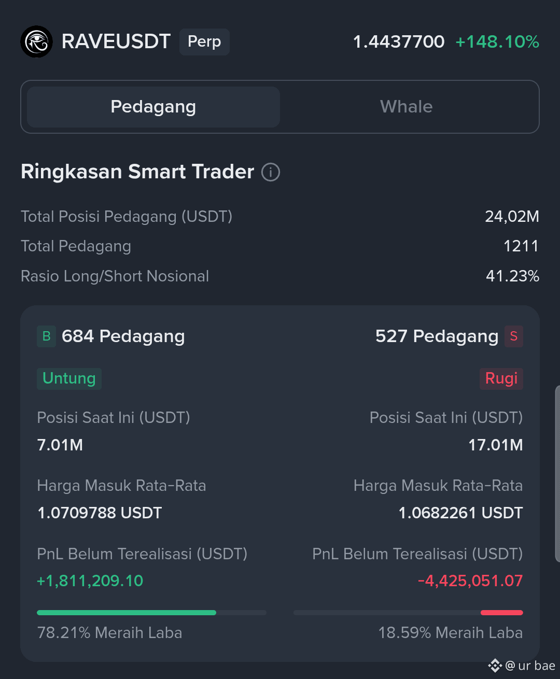Click the red Rugi label
This screenshot has width=560, height=679.
(501, 378)
